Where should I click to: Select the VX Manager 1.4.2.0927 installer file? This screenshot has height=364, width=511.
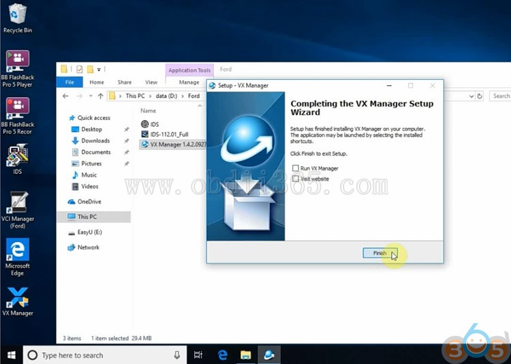173,144
